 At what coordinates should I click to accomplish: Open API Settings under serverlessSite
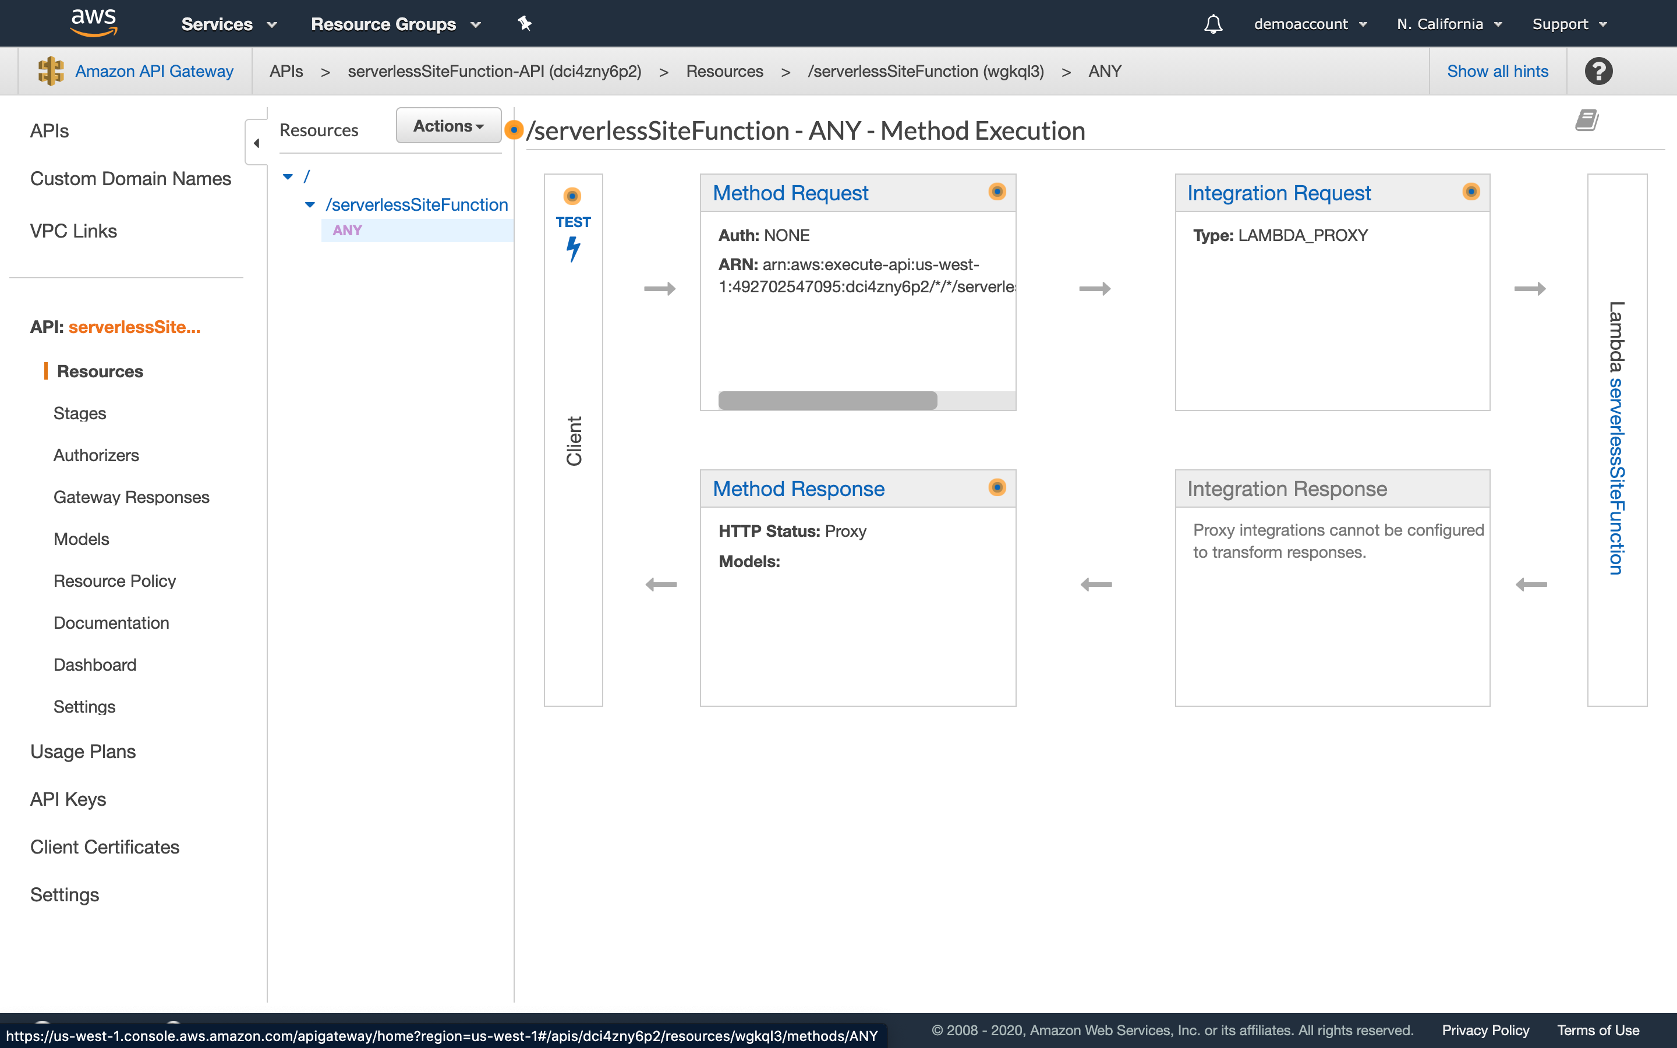click(x=84, y=707)
